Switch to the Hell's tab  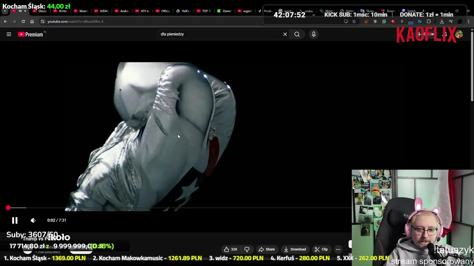point(183,11)
